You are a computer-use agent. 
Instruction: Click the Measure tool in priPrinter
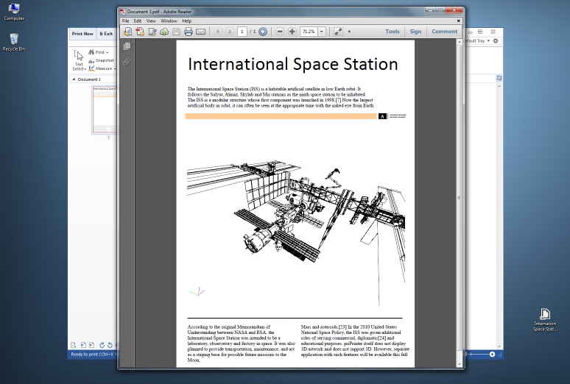(x=101, y=68)
